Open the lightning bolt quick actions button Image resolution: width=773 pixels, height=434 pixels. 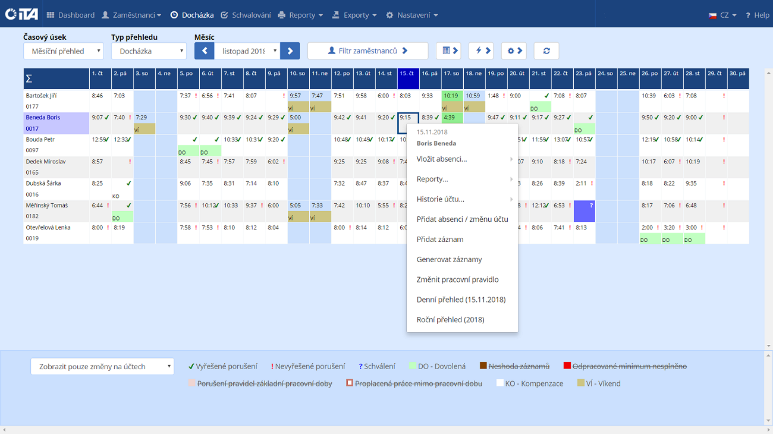(x=480, y=51)
